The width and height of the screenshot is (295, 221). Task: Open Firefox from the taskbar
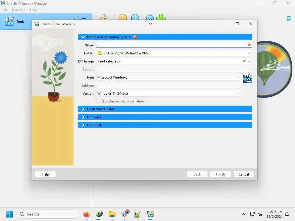(x=86, y=214)
